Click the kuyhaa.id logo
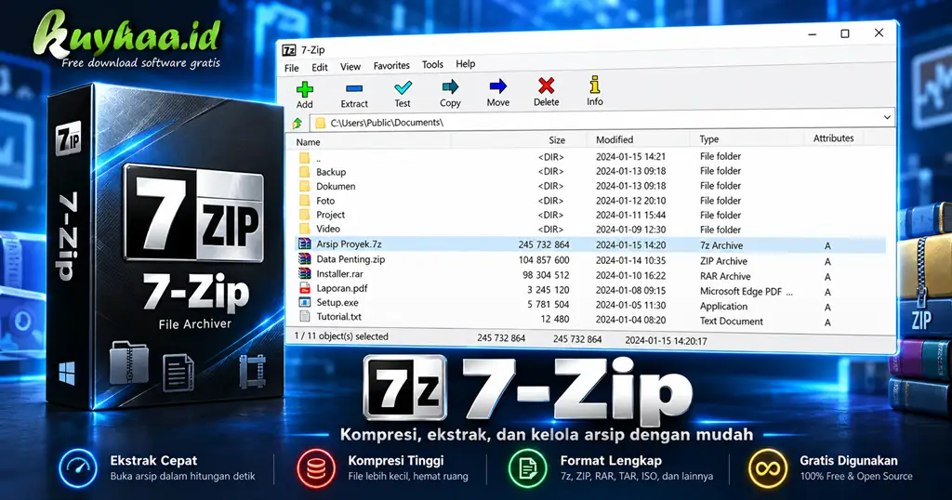The image size is (952, 500). tap(126, 39)
